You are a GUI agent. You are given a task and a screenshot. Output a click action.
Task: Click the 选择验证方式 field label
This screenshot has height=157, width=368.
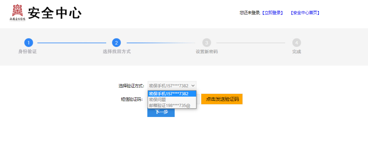(x=131, y=86)
